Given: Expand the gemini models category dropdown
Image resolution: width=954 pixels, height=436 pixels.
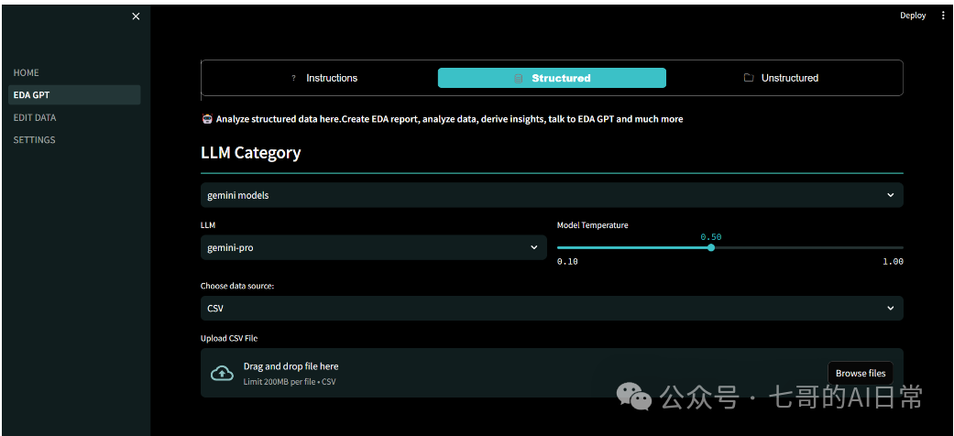Looking at the screenshot, I should coord(552,195).
